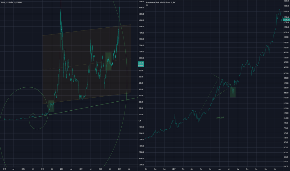This screenshot has width=290, height=171.
Task: Select the green highlight box near July 2017 dip
Action: pos(233,92)
